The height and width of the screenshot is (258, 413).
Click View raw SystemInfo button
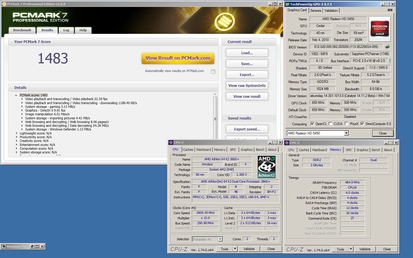pyautogui.click(x=247, y=85)
